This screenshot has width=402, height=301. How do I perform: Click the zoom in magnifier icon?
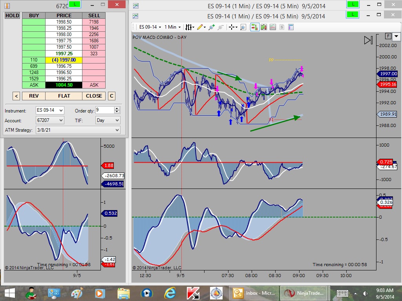tap(212, 27)
